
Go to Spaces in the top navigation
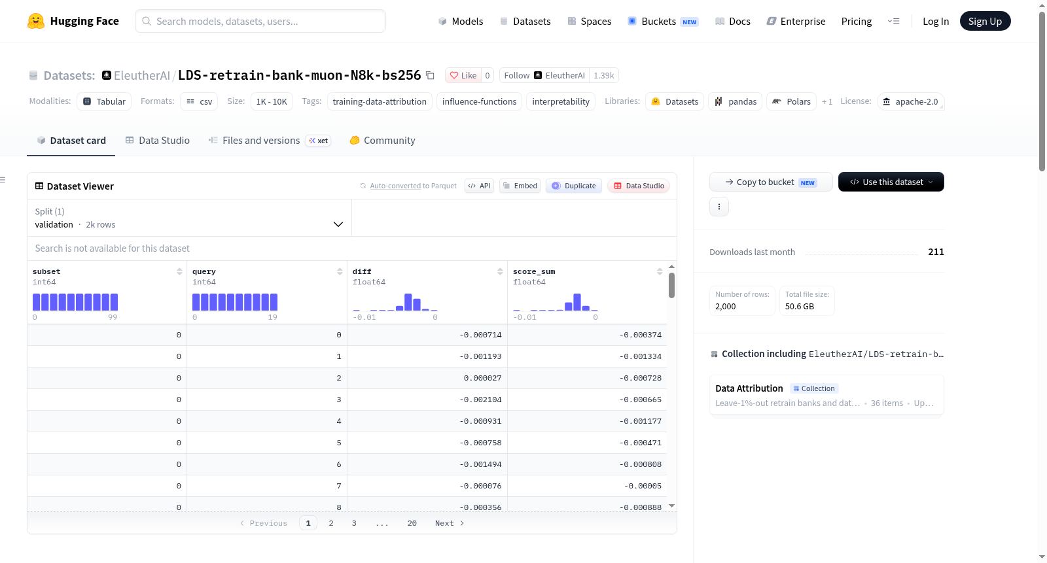click(590, 21)
